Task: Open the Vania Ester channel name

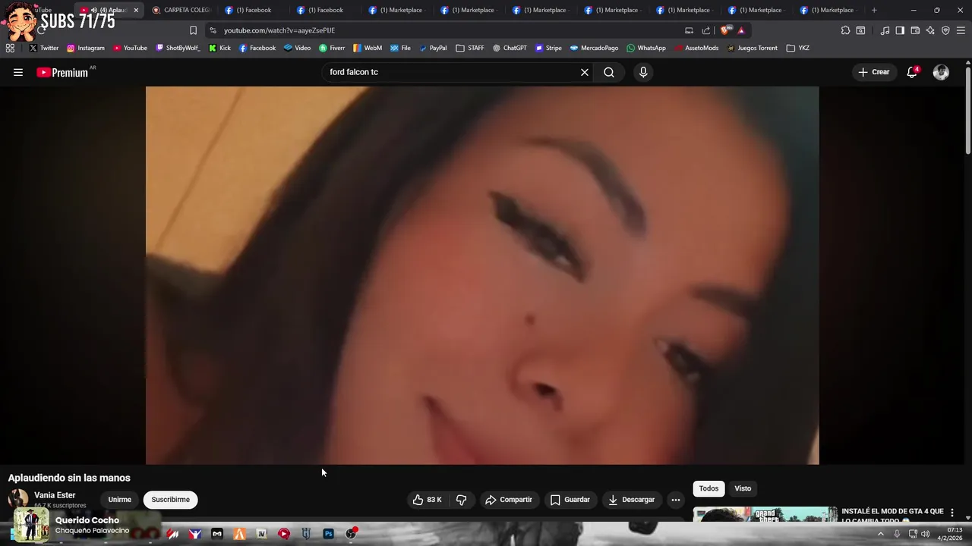Action: (55, 495)
